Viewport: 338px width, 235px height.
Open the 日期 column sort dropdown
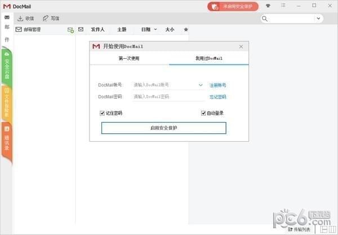point(155,29)
